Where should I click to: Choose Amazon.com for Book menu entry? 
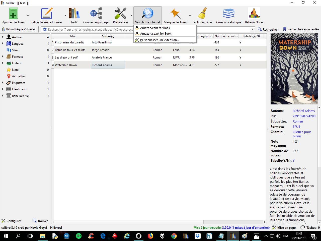pos(165,28)
